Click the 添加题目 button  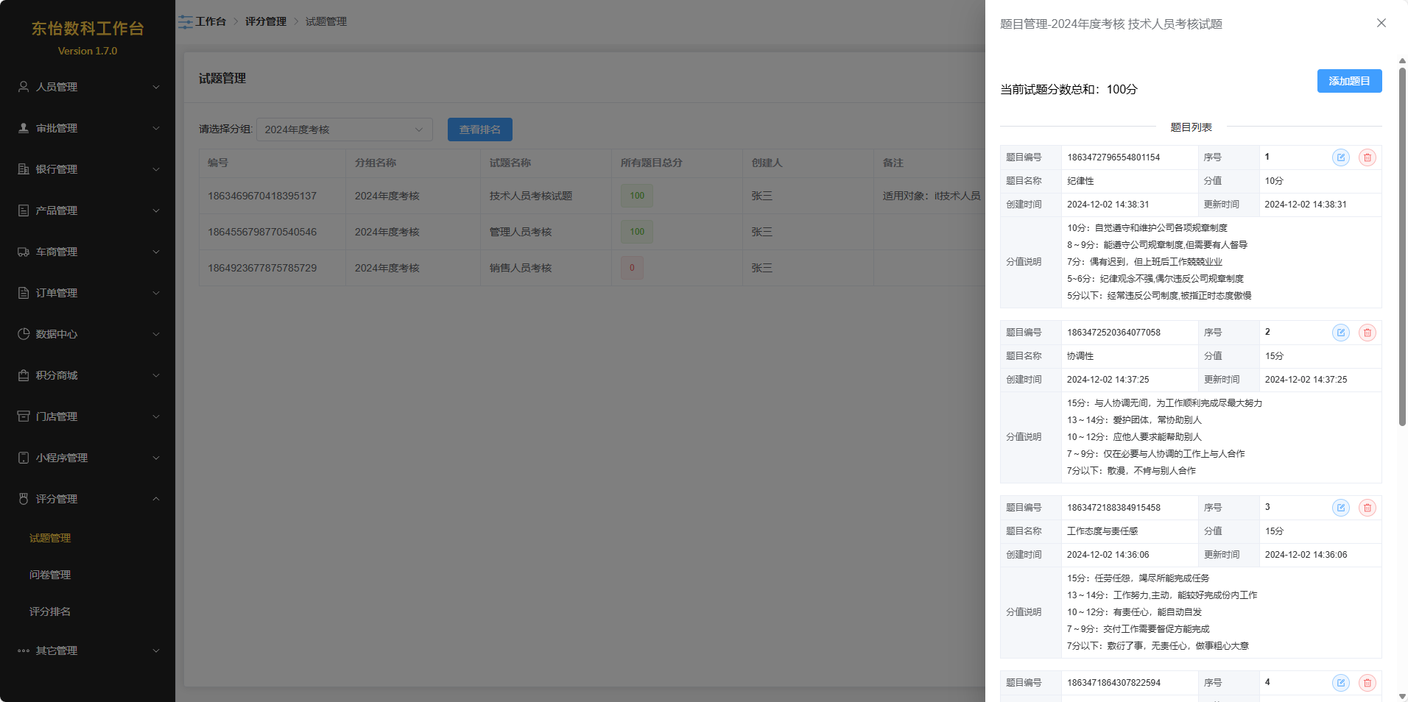(x=1348, y=81)
